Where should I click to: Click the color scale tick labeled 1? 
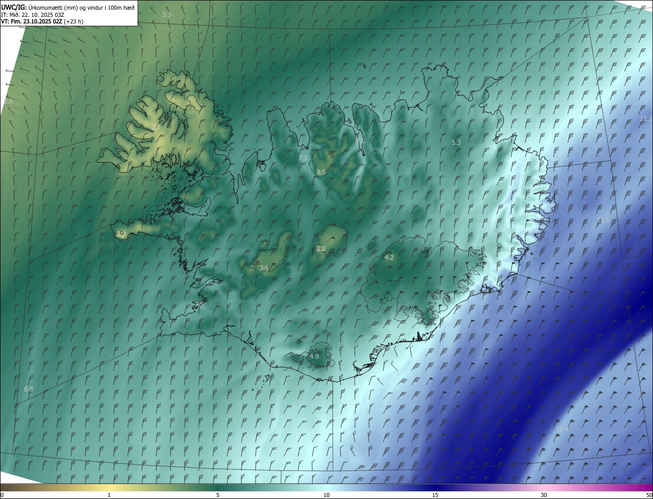click(x=109, y=495)
